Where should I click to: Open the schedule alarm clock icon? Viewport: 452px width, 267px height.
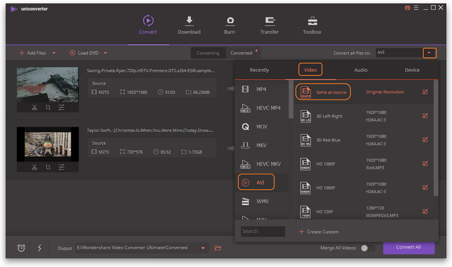coord(21,248)
